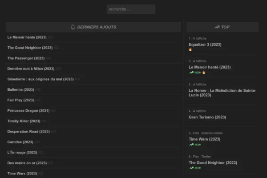Select Totally Killer (2023)
267x178 pixels.
pos(24,121)
